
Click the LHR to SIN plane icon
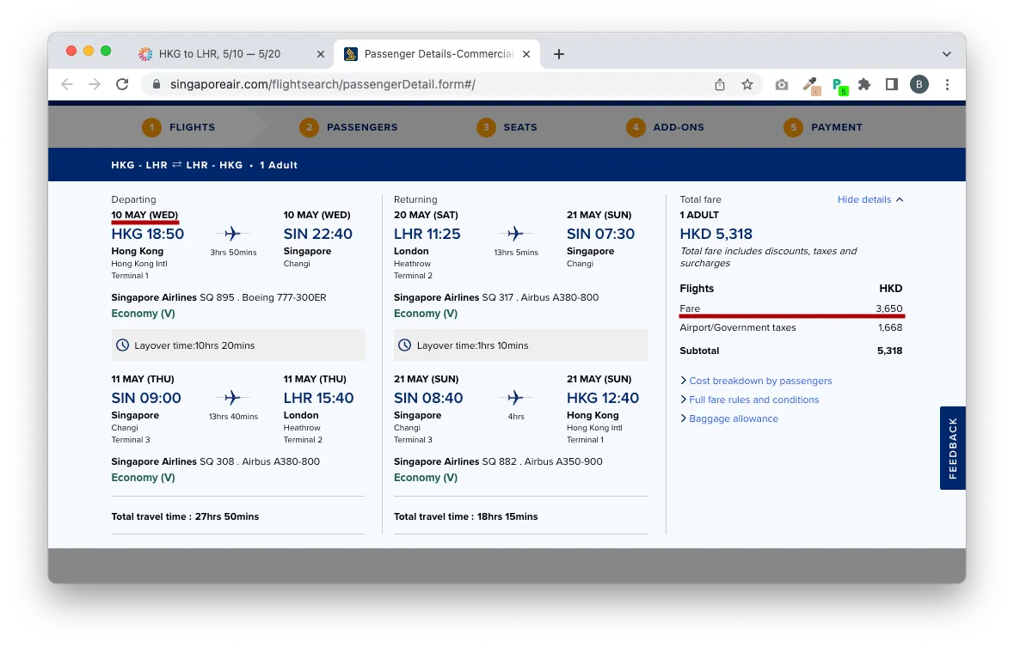(x=515, y=234)
